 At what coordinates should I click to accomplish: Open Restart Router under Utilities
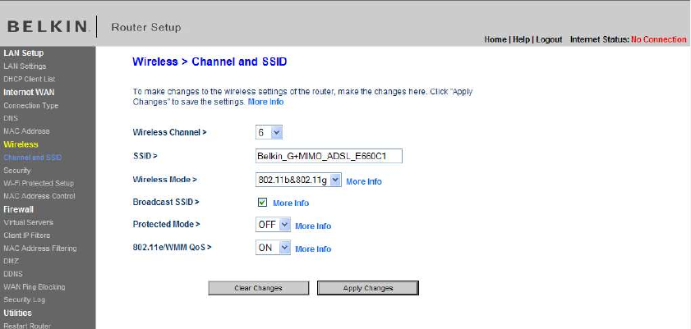(27, 326)
